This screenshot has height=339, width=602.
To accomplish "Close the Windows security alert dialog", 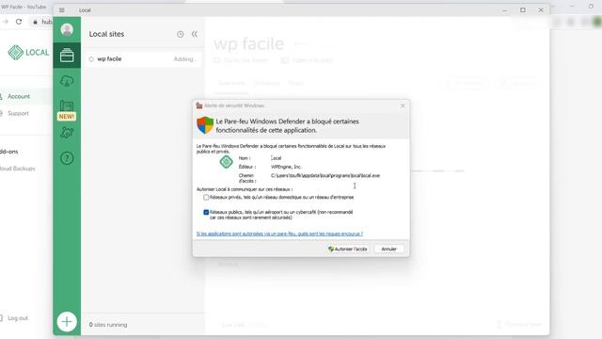I will click(x=403, y=105).
